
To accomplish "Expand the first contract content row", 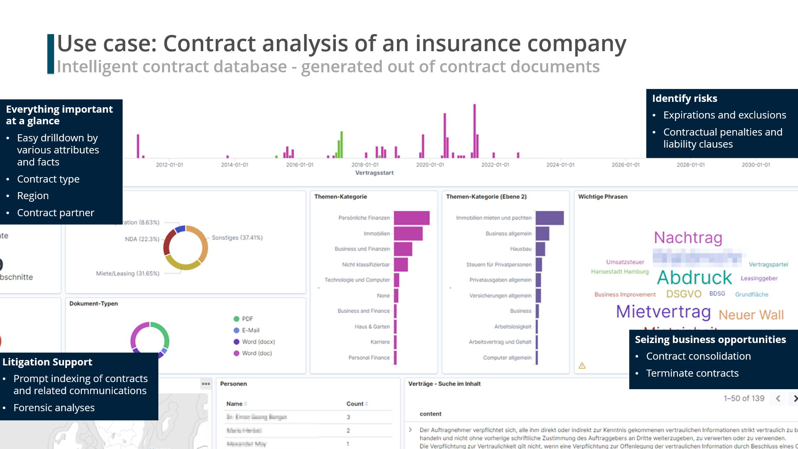I will 410,430.
